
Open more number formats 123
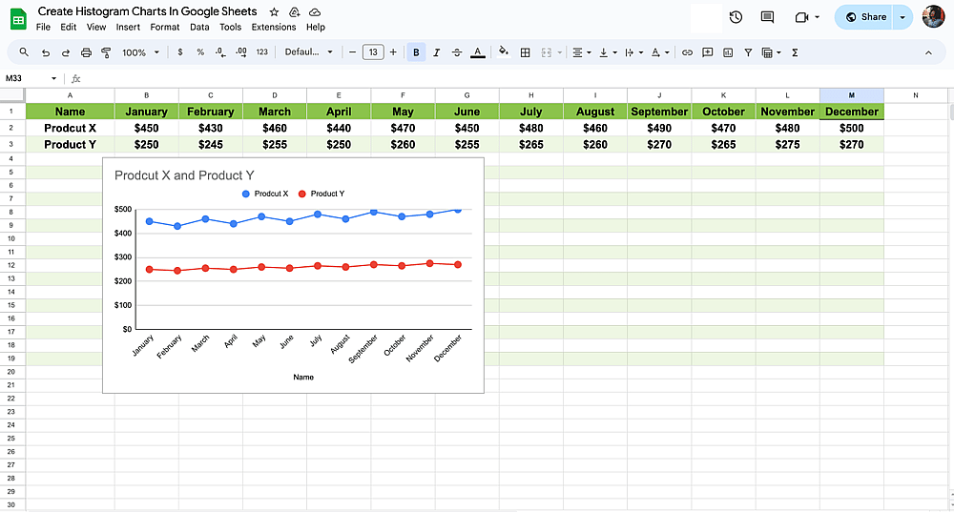coord(261,52)
